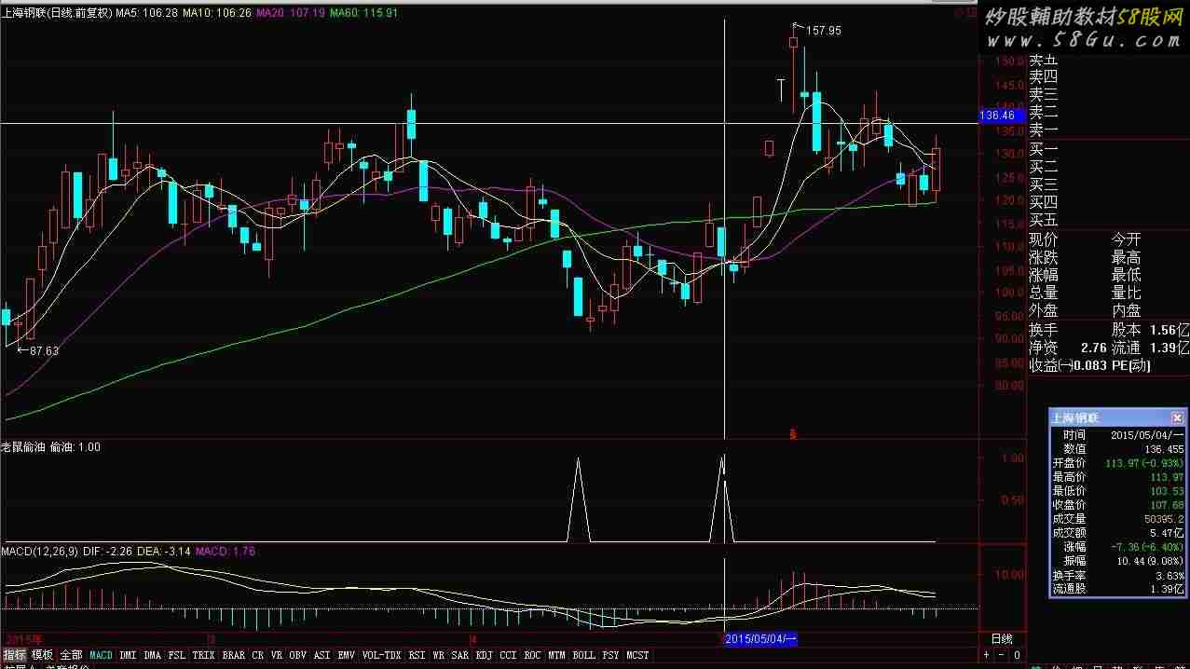Switch indicator to ASI
Screen dimensions: 1190x669
pos(322,655)
